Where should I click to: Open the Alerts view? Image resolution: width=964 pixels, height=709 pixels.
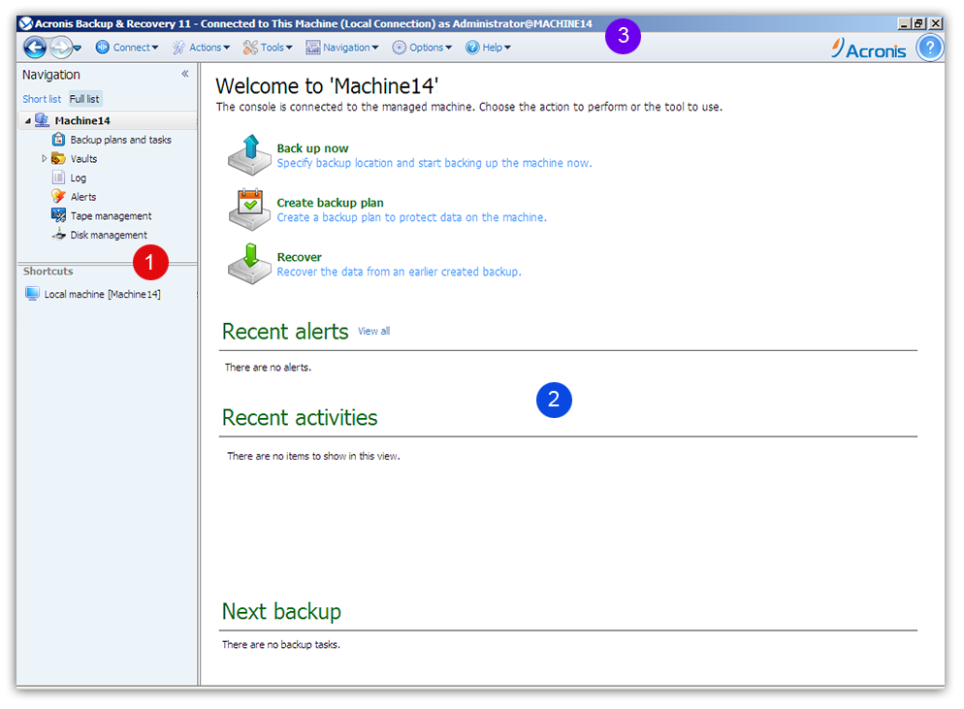[x=83, y=197]
